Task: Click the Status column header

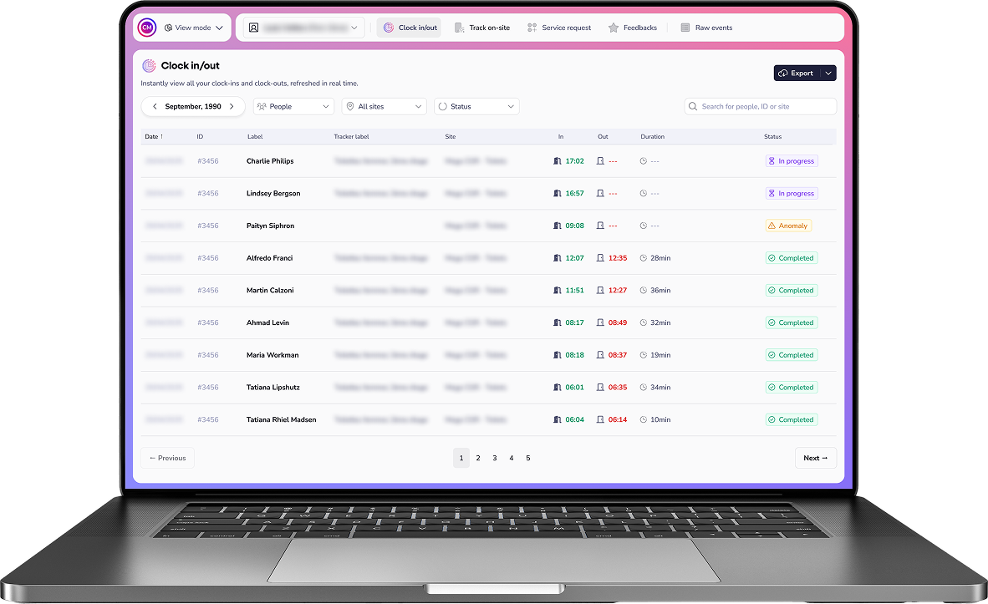Action: click(x=772, y=137)
